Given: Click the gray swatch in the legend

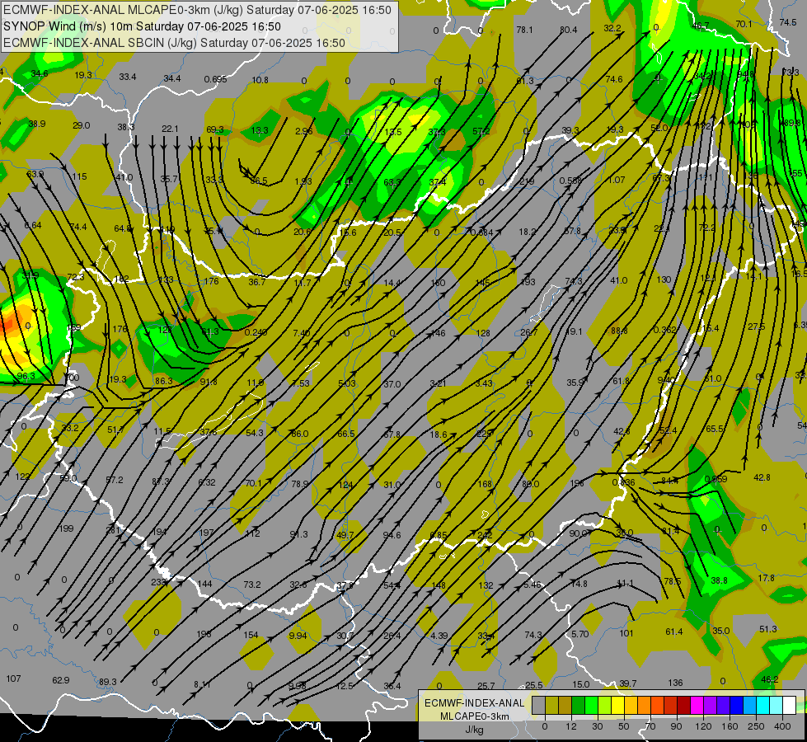Looking at the screenshot, I should pyautogui.click(x=538, y=706).
